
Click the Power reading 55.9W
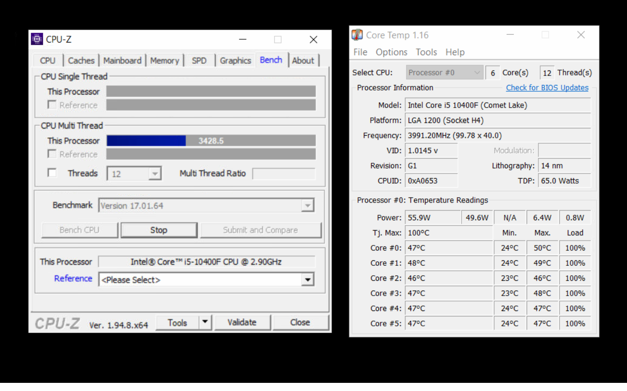433,217
